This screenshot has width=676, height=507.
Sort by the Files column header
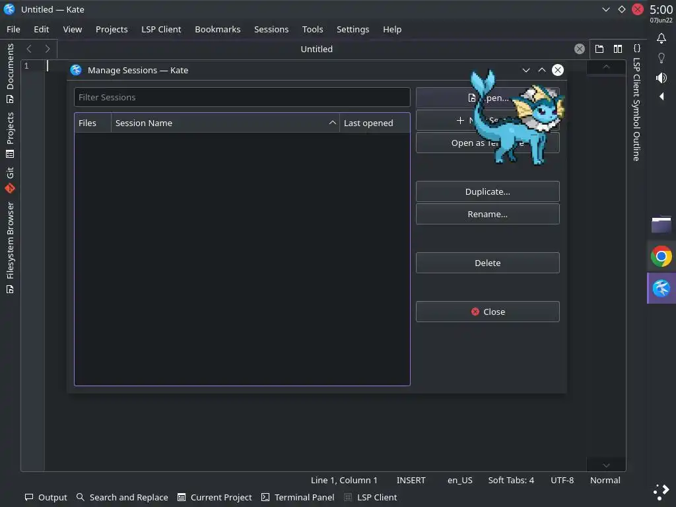[92, 123]
